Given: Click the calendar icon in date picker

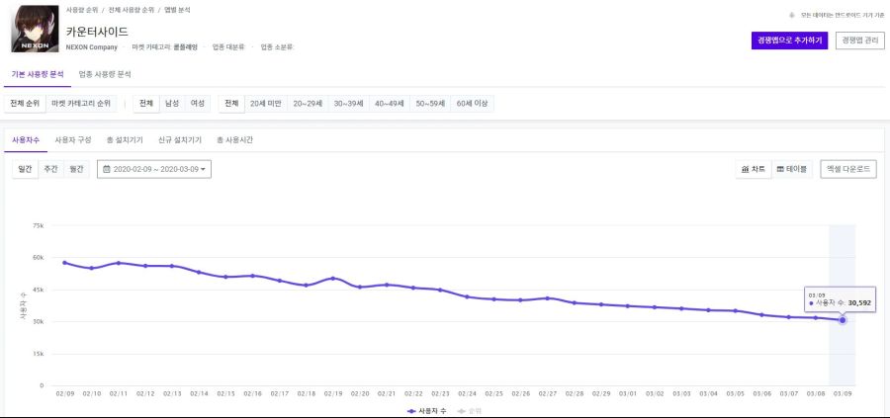Looking at the screenshot, I should [x=106, y=169].
